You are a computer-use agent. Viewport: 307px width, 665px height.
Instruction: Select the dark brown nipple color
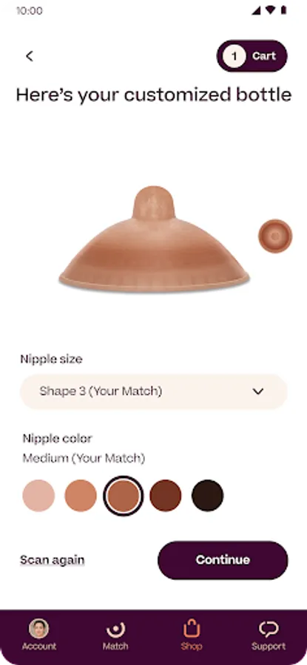[x=165, y=495]
